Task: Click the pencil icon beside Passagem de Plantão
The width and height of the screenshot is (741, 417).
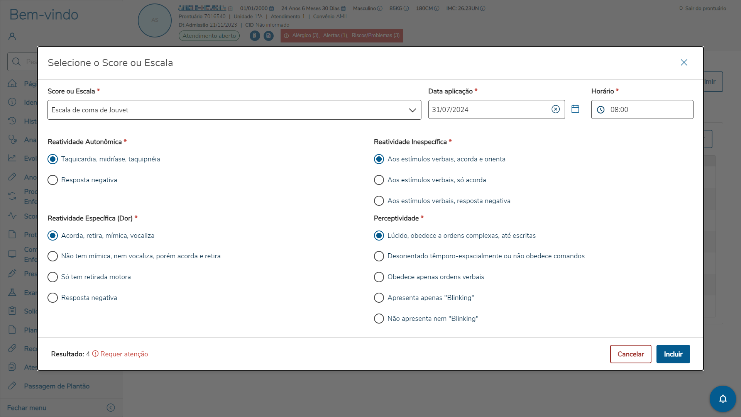Action: [12, 386]
